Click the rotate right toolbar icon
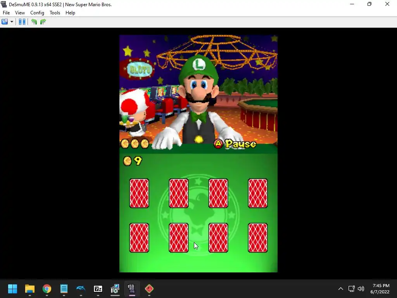The height and width of the screenshot is (298, 397). (43, 22)
